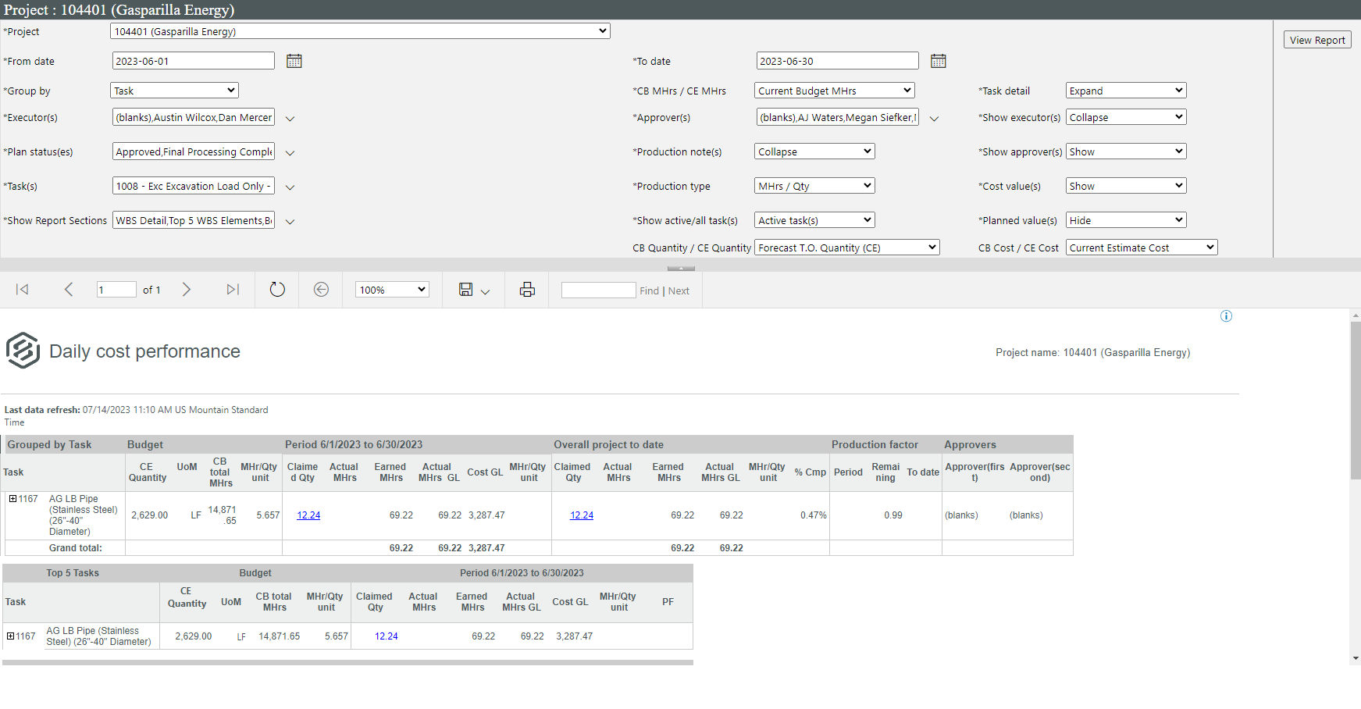
Task: Open the 12.24 Claimed Qty link in Period
Action: tap(308, 515)
